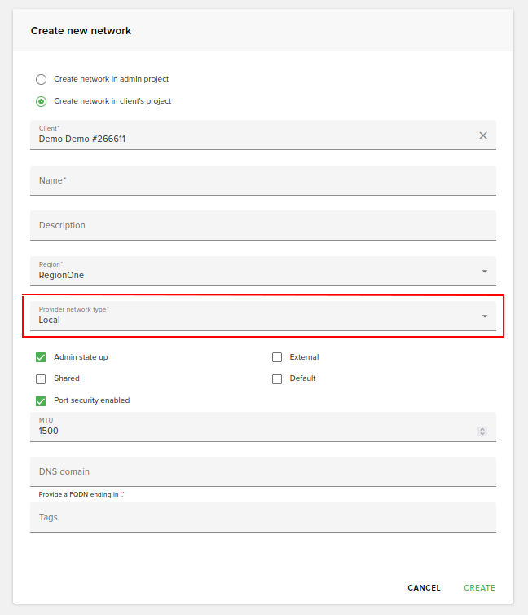The image size is (528, 615).
Task: Focus the Name input field
Action: (262, 180)
